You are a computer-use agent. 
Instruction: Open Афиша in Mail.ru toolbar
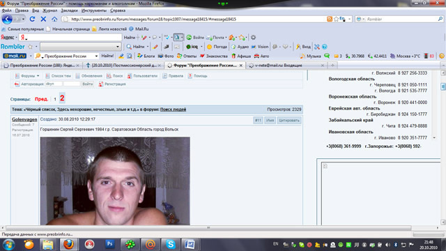tap(241, 56)
